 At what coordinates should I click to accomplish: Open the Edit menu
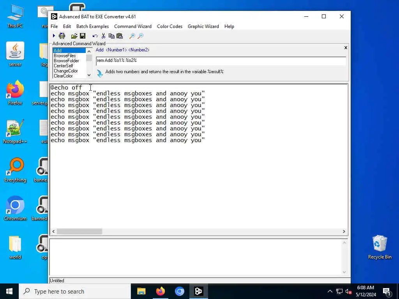67,26
